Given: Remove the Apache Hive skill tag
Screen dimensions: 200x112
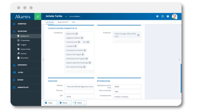Looking at the screenshot, I should (77, 34).
